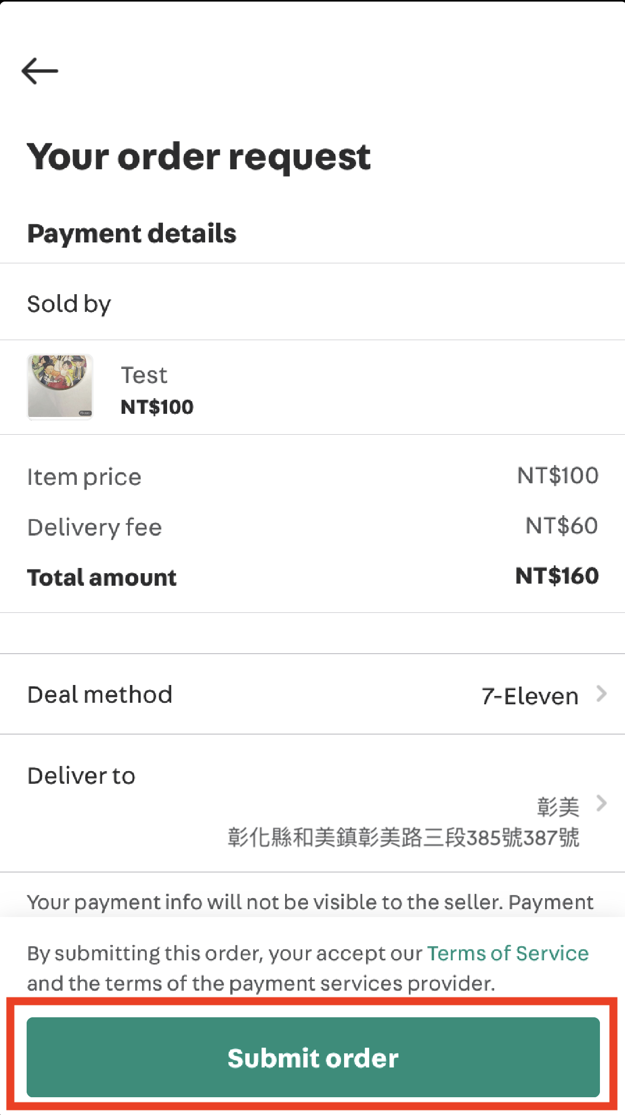This screenshot has height=1115, width=625.
Task: Select the Deal method label
Action: click(x=100, y=695)
